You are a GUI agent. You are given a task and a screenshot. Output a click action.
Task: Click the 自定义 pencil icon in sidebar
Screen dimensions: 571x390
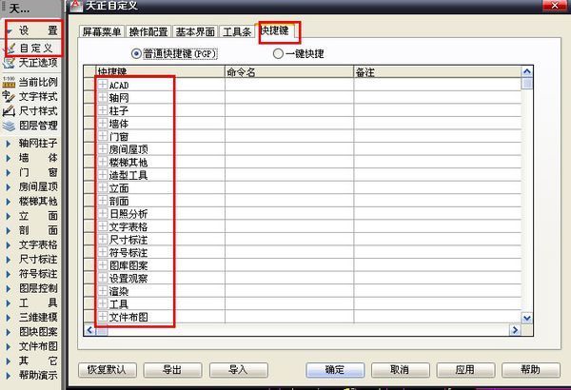tap(10, 48)
